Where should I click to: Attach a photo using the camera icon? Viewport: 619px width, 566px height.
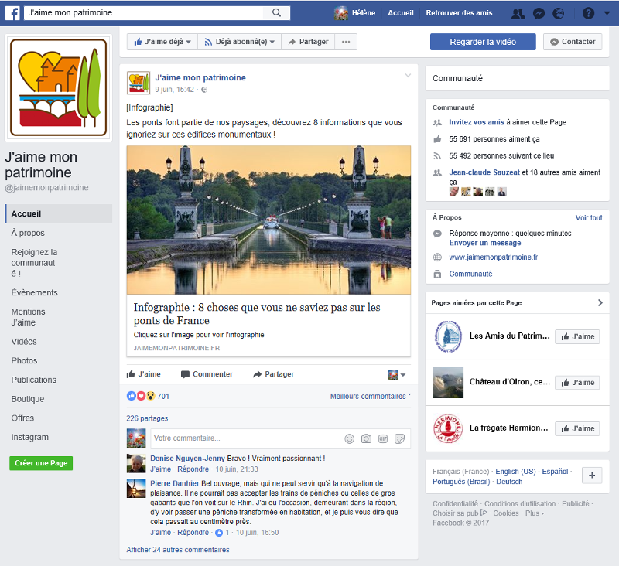tap(366, 438)
